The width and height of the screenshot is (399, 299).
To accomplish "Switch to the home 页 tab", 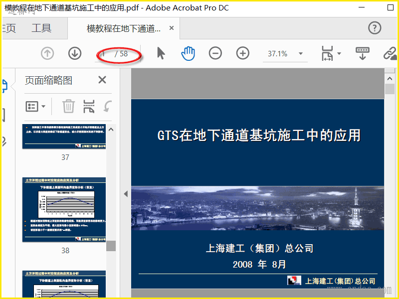I will coord(9,28).
